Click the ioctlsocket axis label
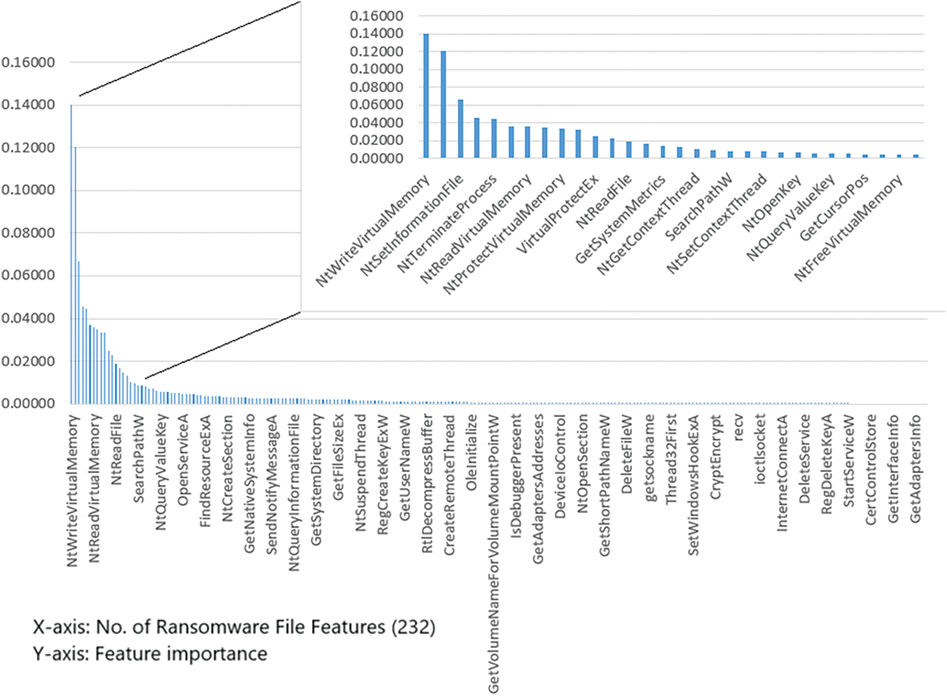The width and height of the screenshot is (947, 696). coord(760,448)
